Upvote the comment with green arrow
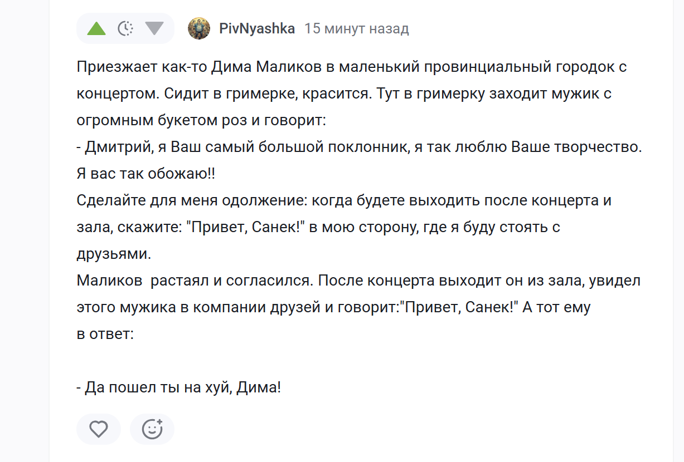The image size is (684, 462). coord(96,28)
